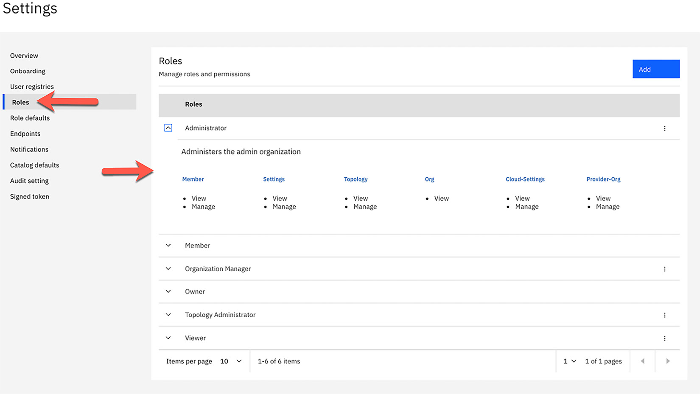Expand the Topology Administrator role row
Image resolution: width=700 pixels, height=394 pixels.
pos(168,315)
